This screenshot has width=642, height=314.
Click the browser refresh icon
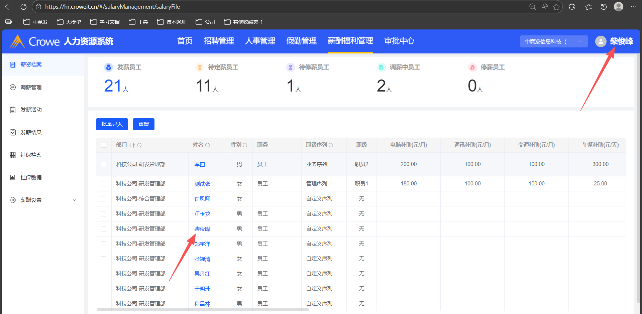(x=23, y=7)
